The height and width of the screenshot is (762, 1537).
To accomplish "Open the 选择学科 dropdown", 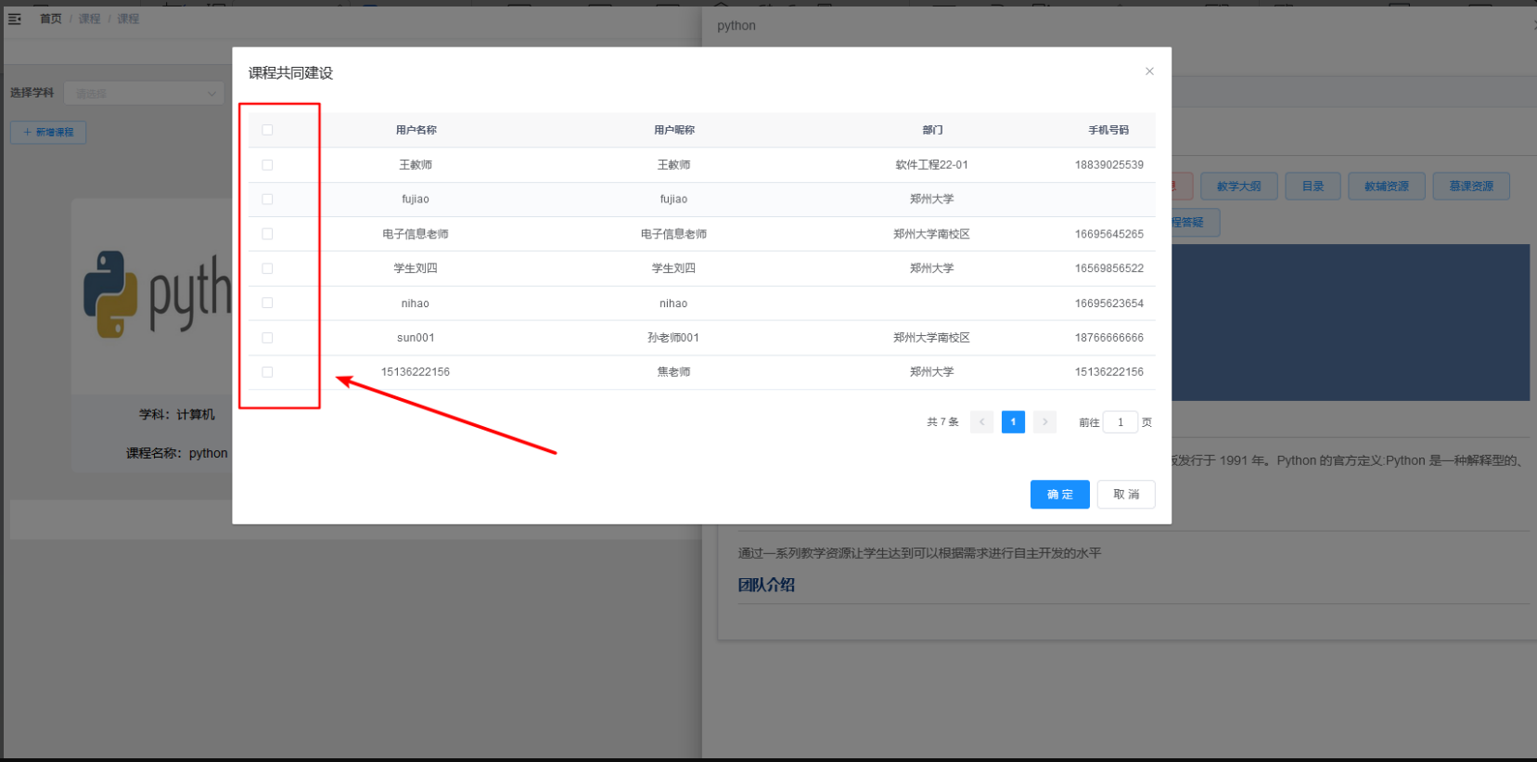I will (145, 93).
